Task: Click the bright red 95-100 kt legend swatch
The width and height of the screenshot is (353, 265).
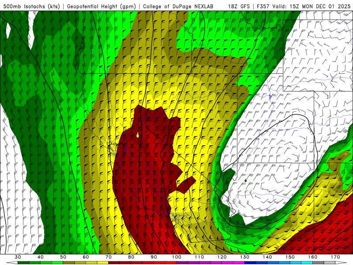Action: 171,263
